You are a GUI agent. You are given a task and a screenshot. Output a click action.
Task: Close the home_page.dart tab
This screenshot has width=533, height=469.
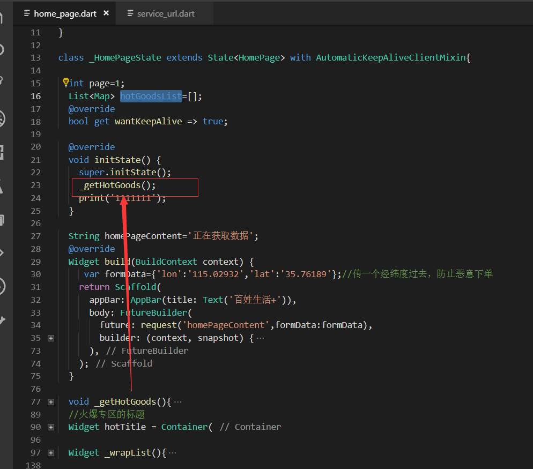[x=106, y=13]
